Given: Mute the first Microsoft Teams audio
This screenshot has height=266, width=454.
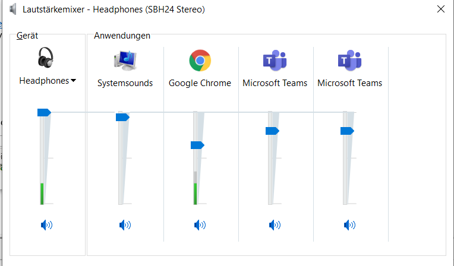Looking at the screenshot, I should (x=275, y=225).
